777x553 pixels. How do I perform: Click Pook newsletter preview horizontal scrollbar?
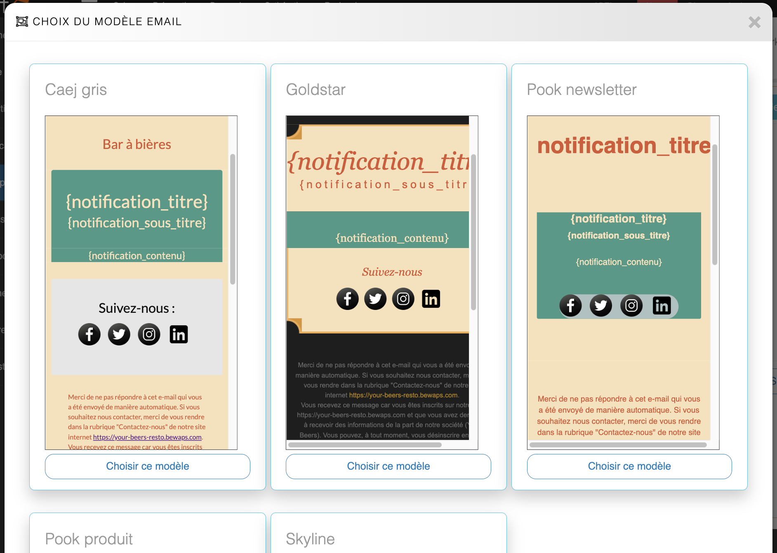618,445
